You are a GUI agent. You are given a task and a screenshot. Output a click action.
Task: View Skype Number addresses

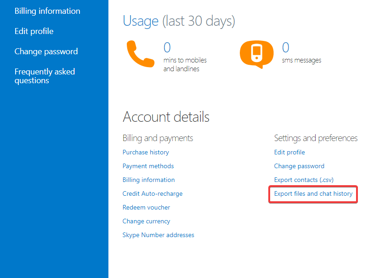pos(158,235)
